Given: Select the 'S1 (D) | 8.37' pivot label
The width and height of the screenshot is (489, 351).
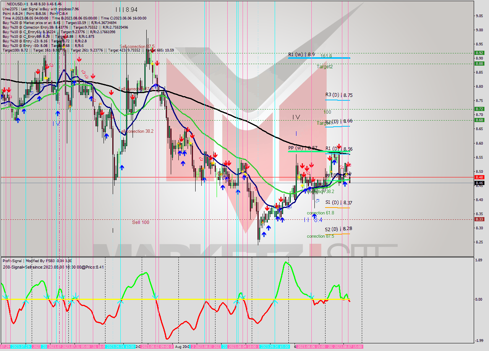Looking at the screenshot, I should click(338, 203).
